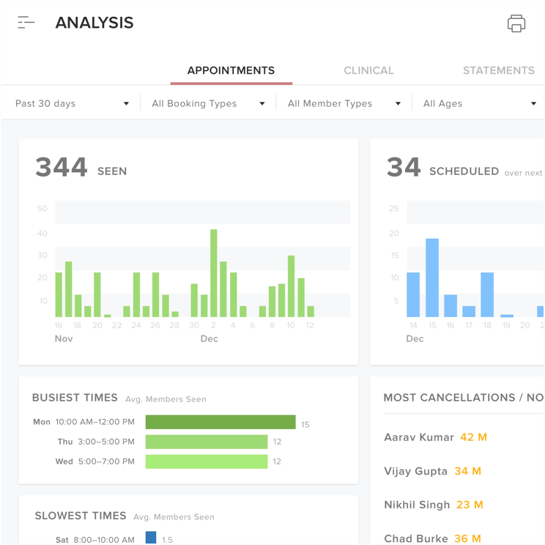Select the Mon 10:00 AM–12:00 PM bar
The height and width of the screenshot is (545, 545).
click(x=220, y=422)
